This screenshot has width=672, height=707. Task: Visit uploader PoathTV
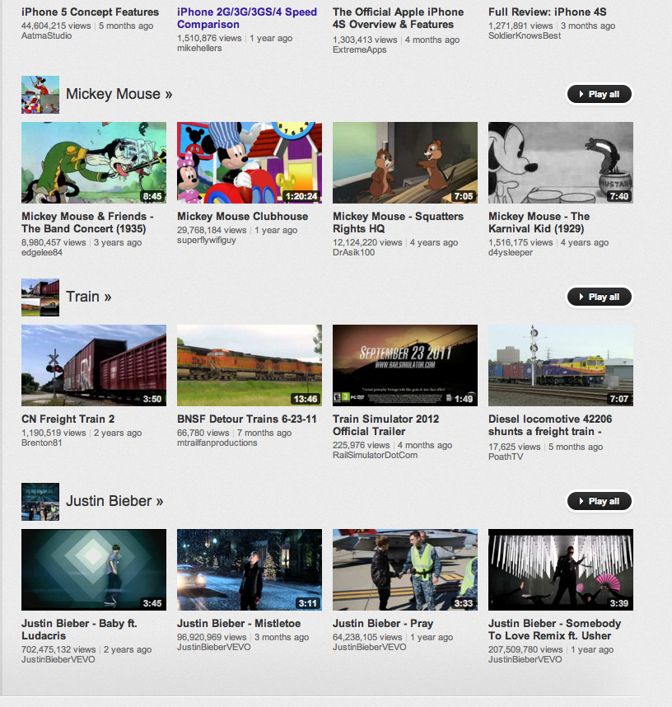(x=506, y=457)
